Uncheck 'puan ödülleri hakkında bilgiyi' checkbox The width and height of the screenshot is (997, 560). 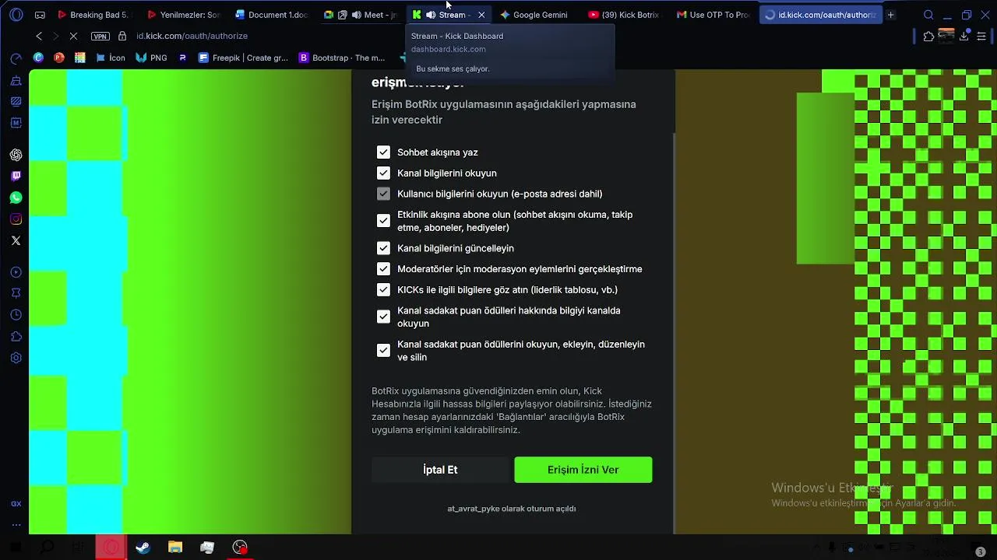(x=383, y=317)
